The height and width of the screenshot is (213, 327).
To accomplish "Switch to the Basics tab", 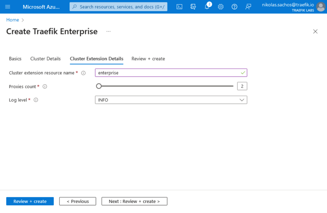I will pos(15,59).
